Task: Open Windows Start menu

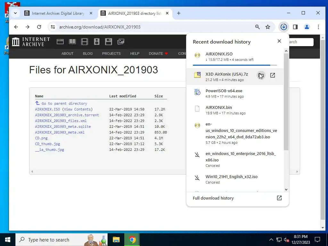Action: click(x=8, y=240)
